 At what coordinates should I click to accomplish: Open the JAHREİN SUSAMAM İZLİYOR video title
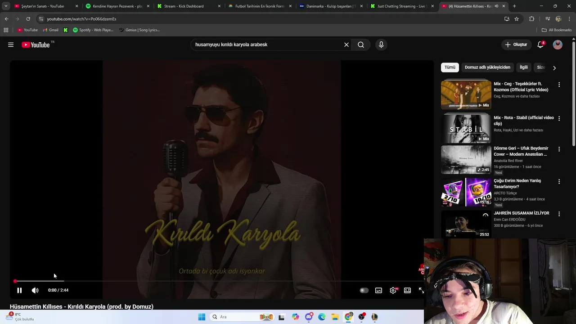click(x=522, y=213)
